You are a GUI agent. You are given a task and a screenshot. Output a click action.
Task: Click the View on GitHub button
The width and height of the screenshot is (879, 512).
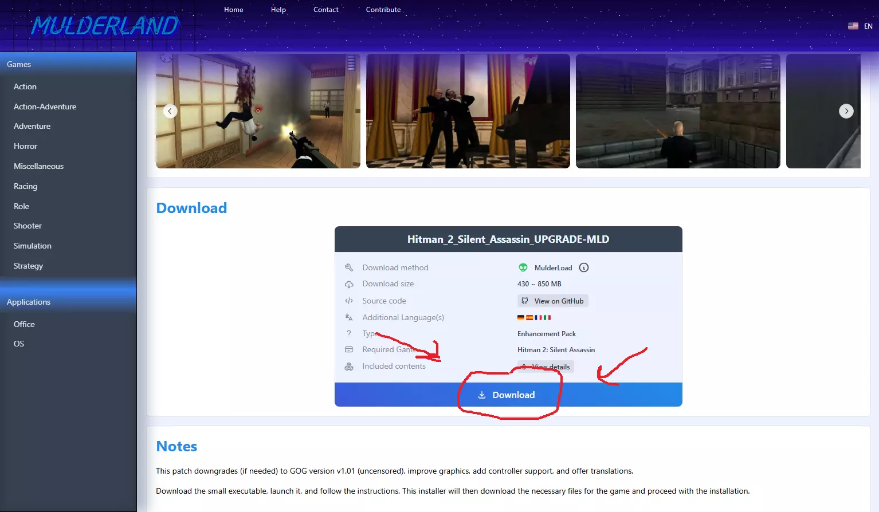[x=553, y=301]
